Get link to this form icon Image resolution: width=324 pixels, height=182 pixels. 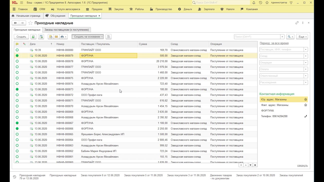coord(297,23)
